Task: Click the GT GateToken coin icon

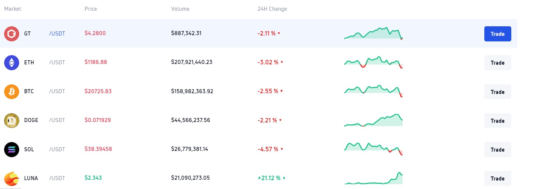Action: [11, 34]
